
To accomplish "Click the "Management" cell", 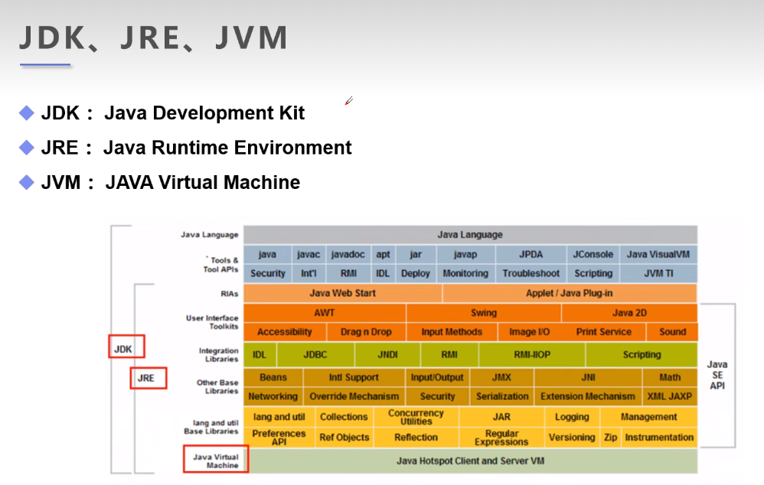I will [649, 417].
